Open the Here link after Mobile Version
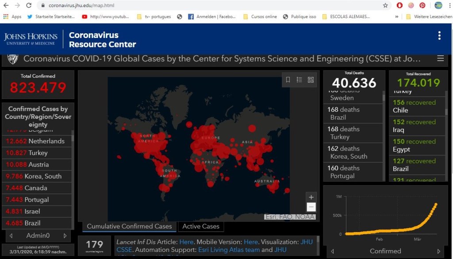 [x=251, y=242]
